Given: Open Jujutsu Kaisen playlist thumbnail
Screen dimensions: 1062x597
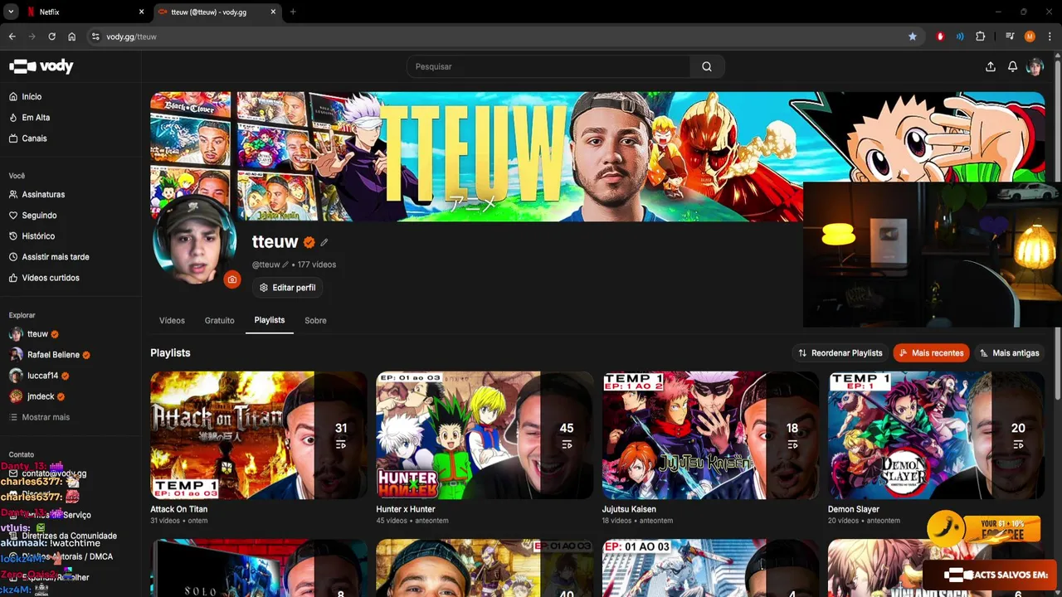Looking at the screenshot, I should pos(710,435).
